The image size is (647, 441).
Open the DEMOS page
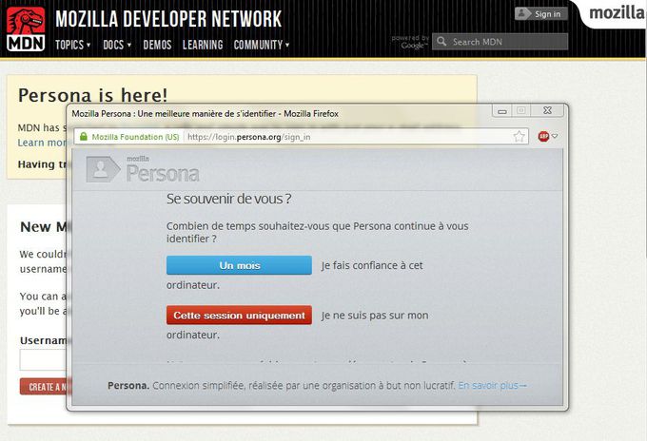point(157,45)
